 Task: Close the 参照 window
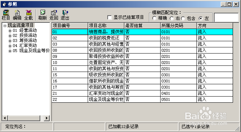tap(236, 4)
